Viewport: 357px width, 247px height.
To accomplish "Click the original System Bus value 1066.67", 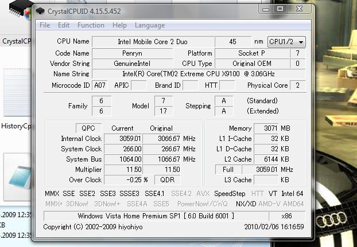I will (x=161, y=159).
